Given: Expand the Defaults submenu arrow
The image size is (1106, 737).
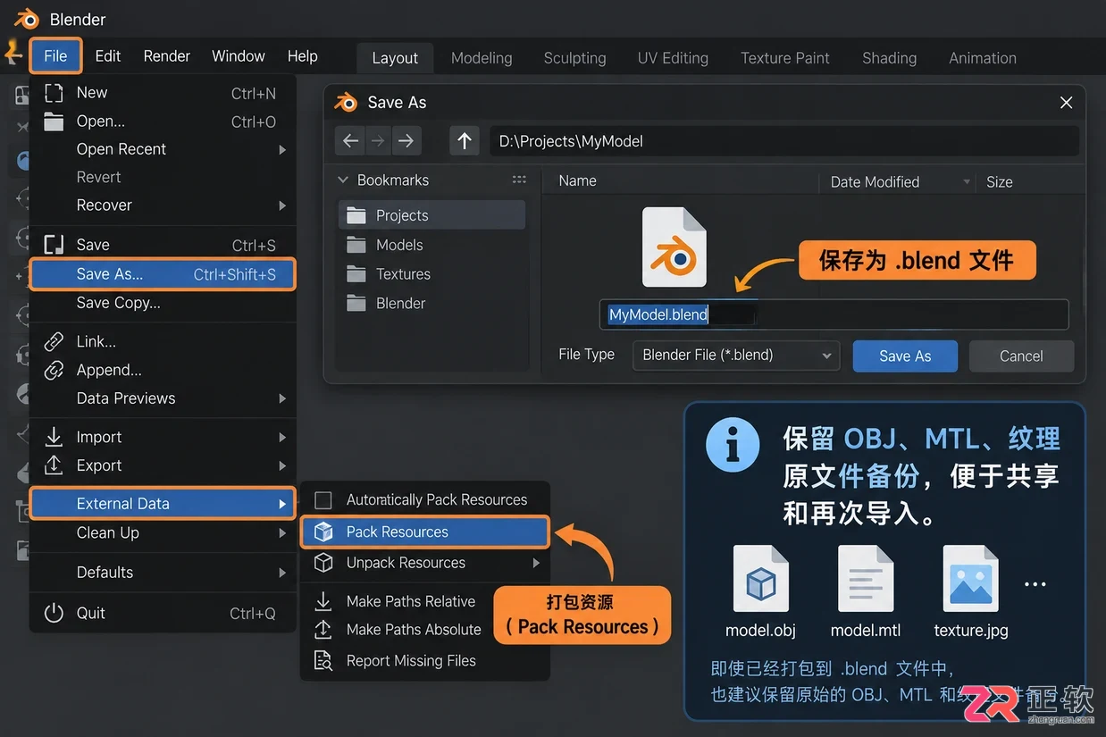Looking at the screenshot, I should pyautogui.click(x=282, y=573).
